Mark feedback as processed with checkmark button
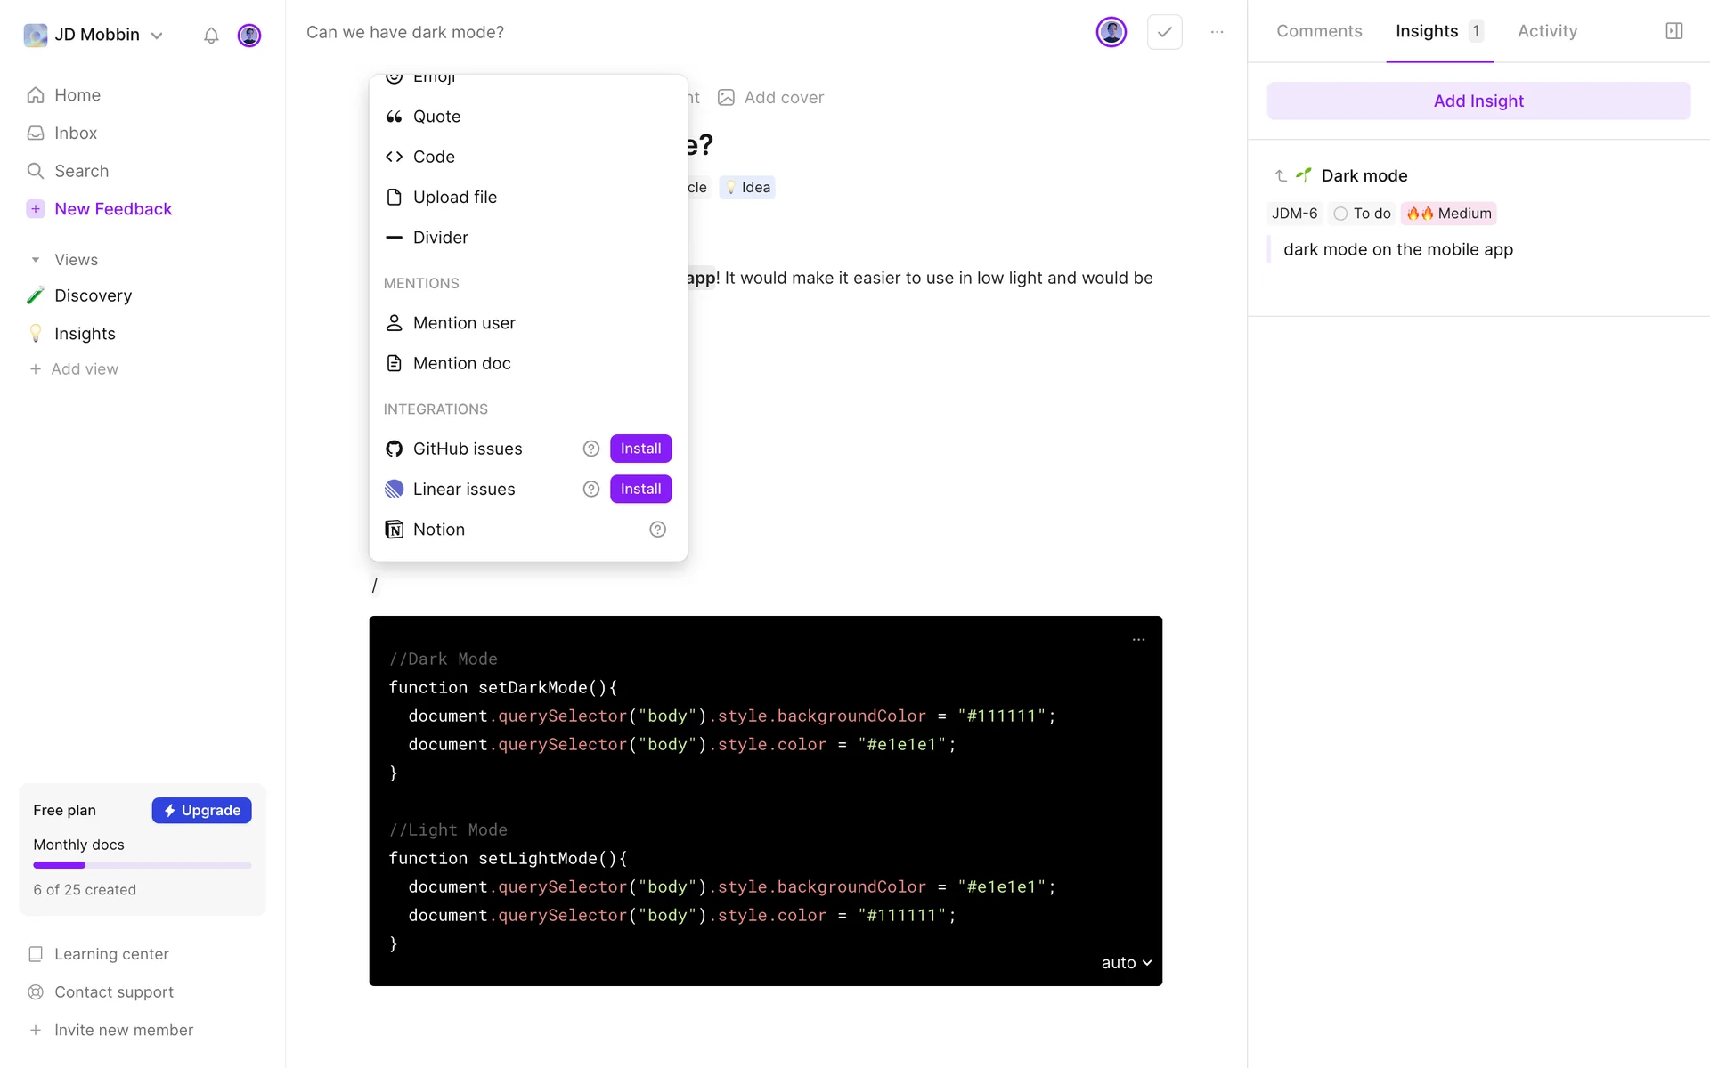This screenshot has width=1710, height=1068. (x=1164, y=32)
